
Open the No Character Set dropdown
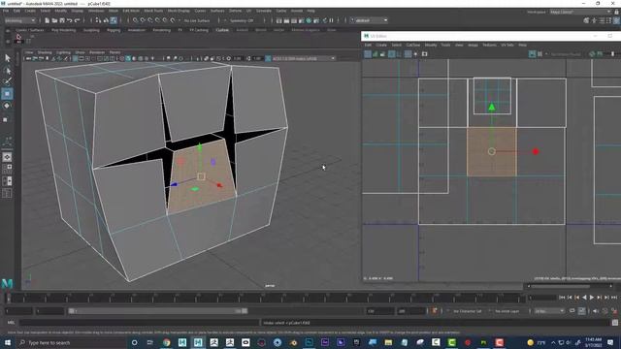click(x=468, y=311)
